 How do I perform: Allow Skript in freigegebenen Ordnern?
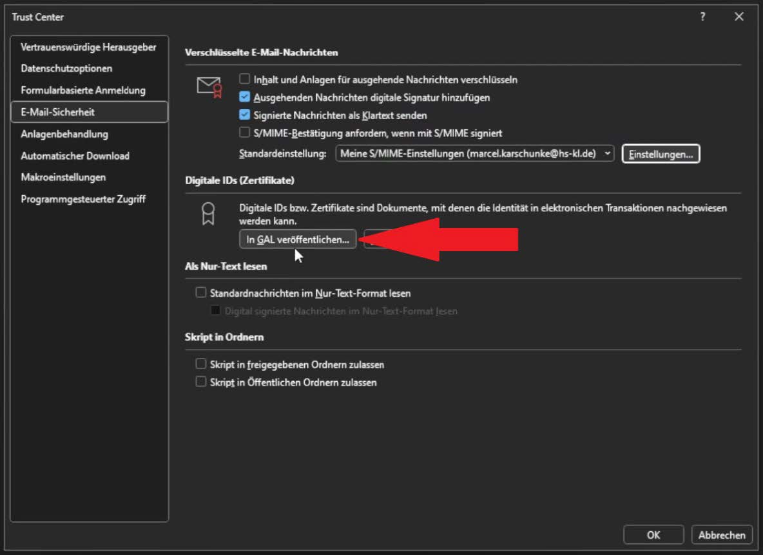tap(201, 364)
